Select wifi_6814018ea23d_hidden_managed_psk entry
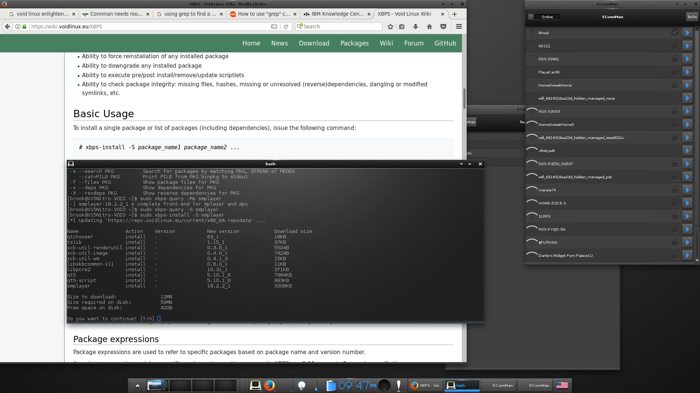This screenshot has height=393, width=700. (x=603, y=177)
